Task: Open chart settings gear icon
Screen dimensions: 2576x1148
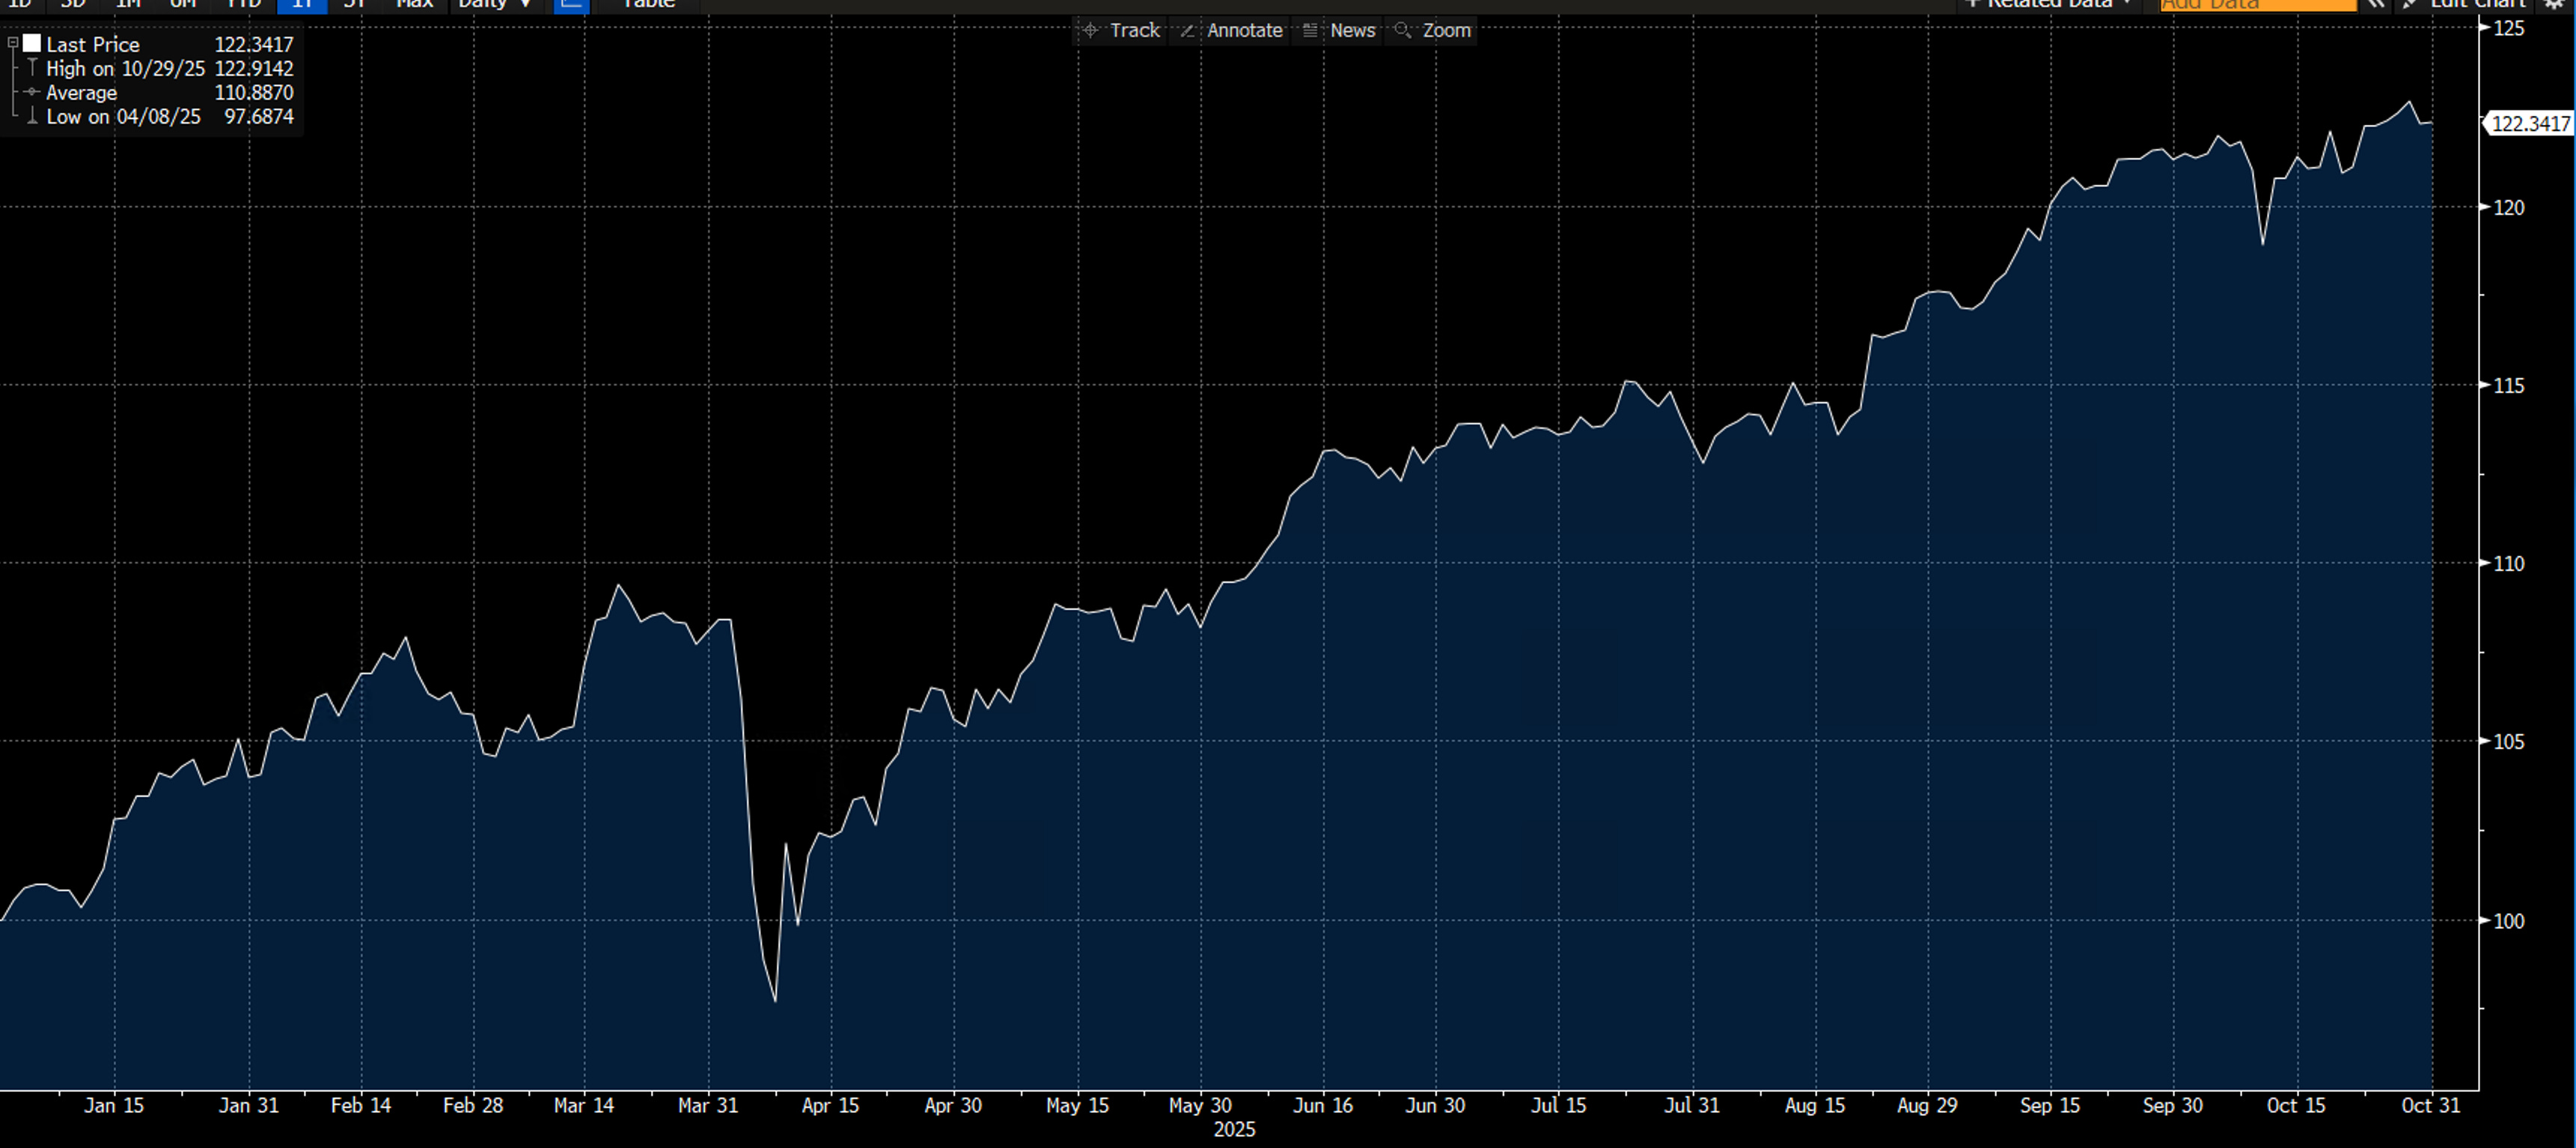Action: pos(2553,4)
